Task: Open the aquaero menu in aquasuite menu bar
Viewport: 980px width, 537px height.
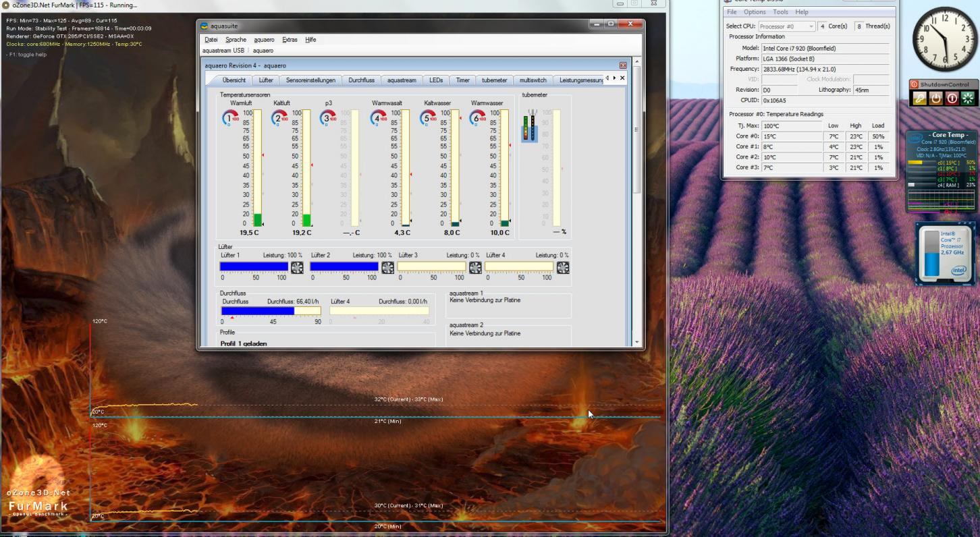Action: pos(264,40)
